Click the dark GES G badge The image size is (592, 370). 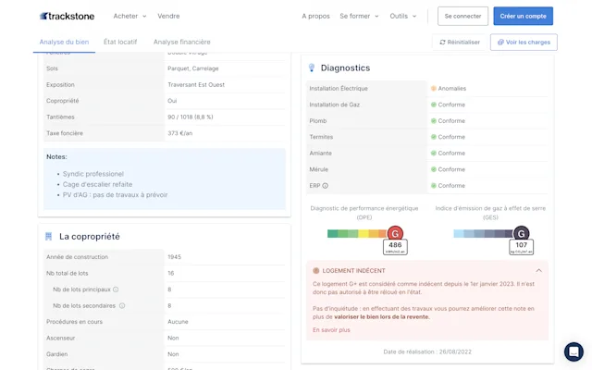tap(521, 234)
